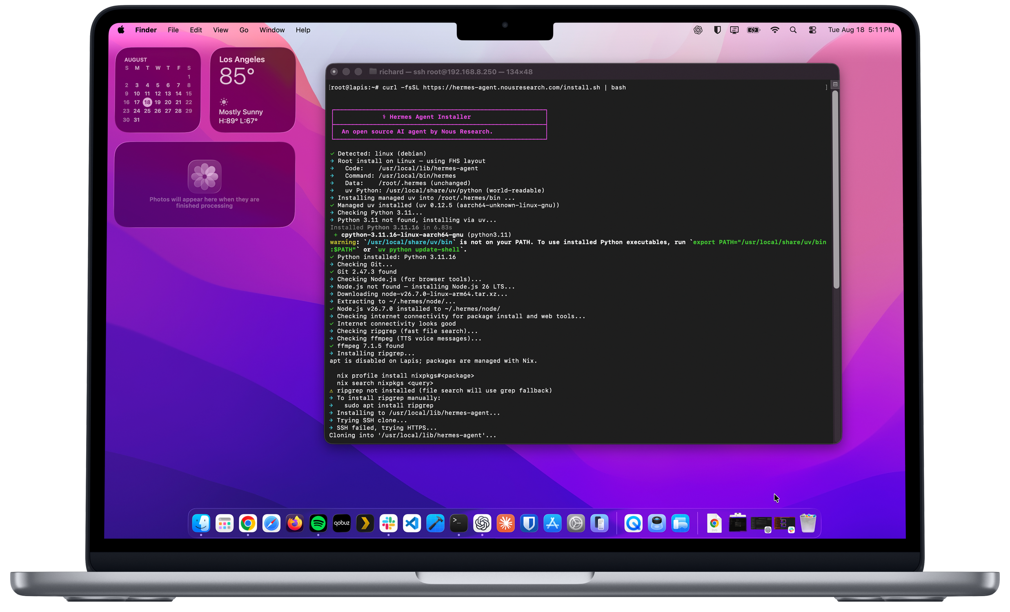Click the Terminal icon in Dock
Screen dimensions: 1010x612
click(x=459, y=523)
